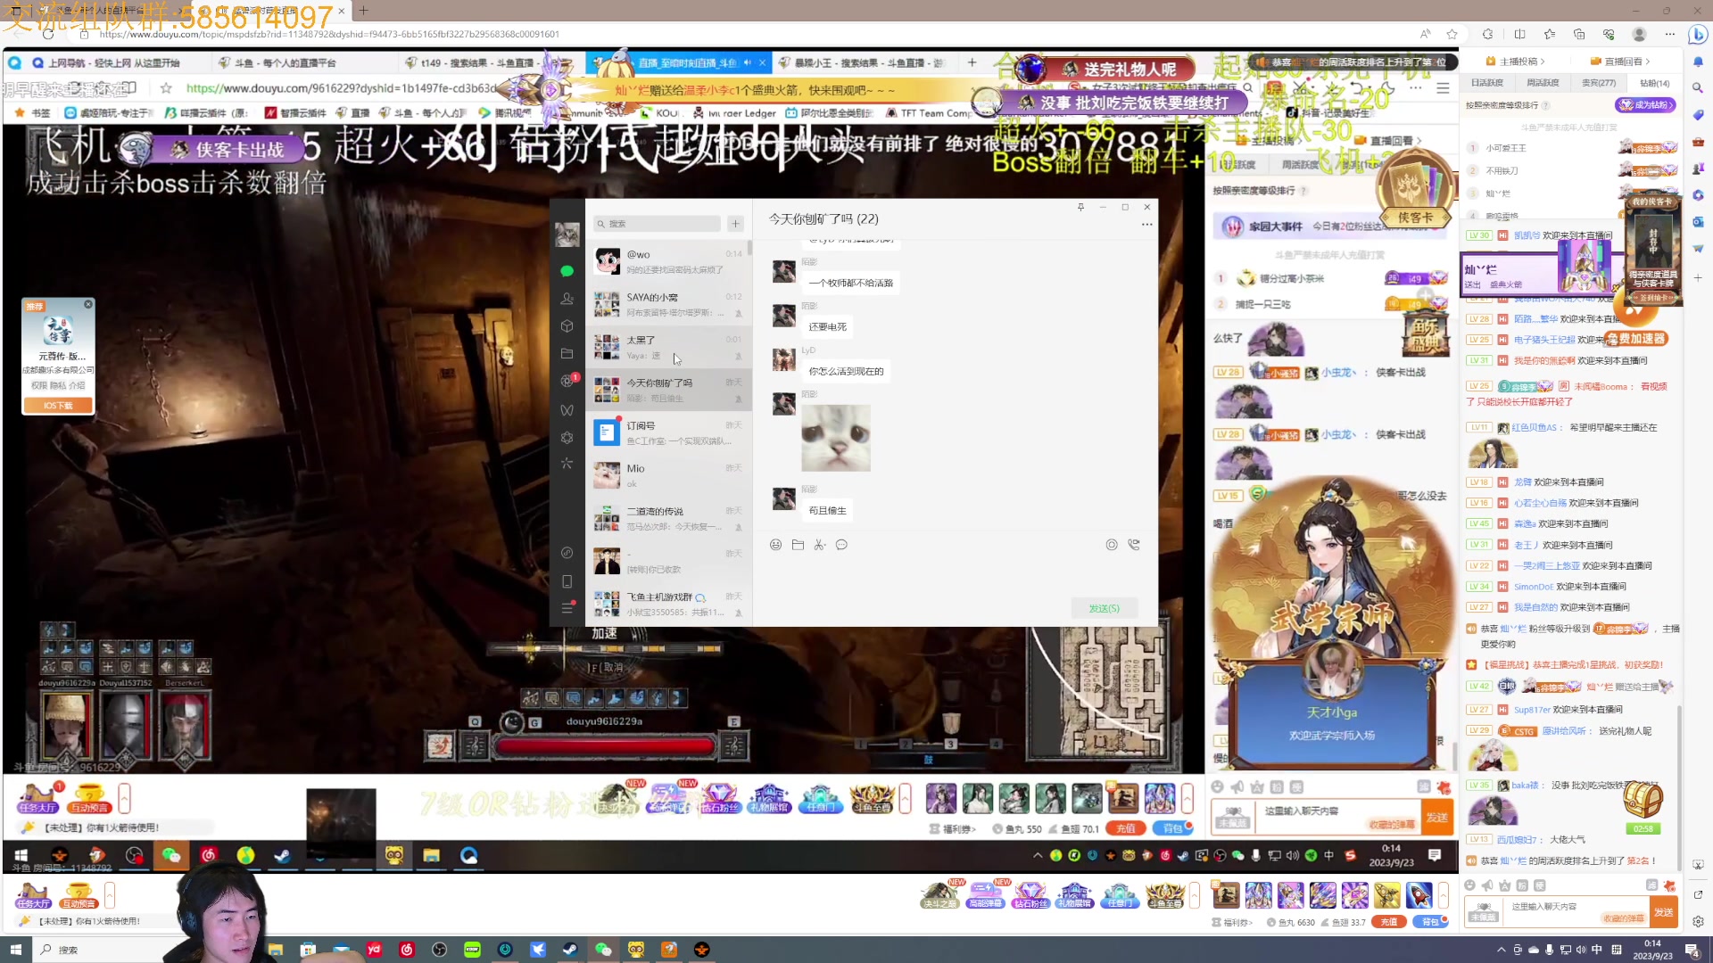
Task: Click the browser favorites star in address bar
Action: coord(1452,34)
